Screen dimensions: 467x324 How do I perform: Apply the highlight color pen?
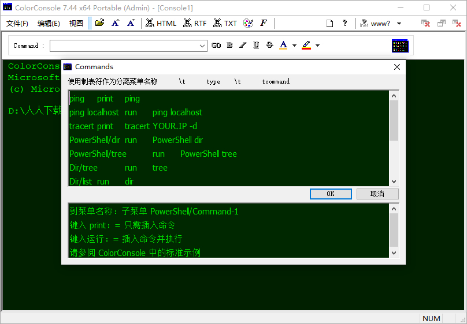(x=306, y=45)
